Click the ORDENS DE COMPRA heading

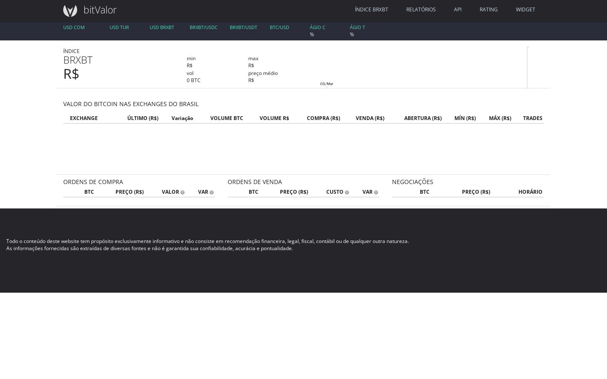click(93, 182)
